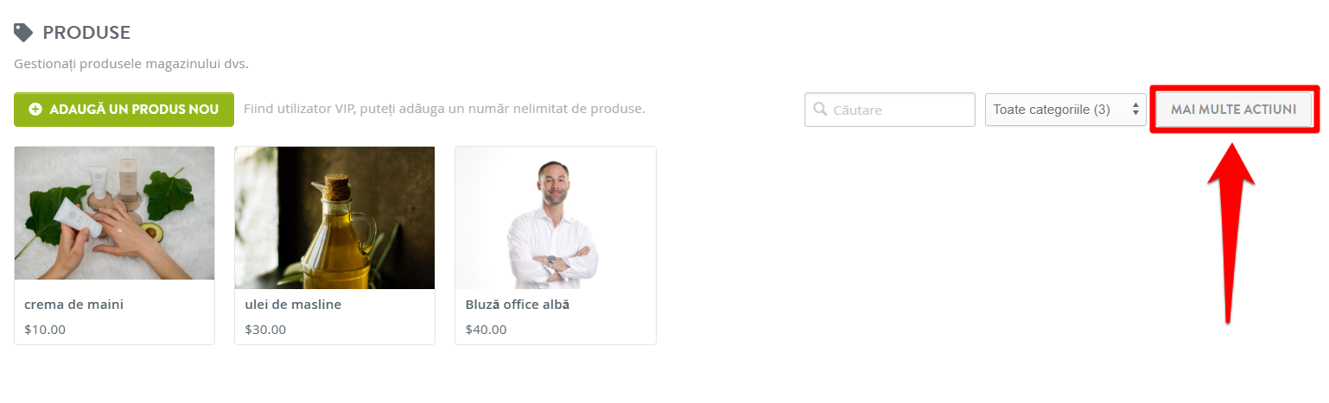Click the magnifier icon in search box
This screenshot has width=1329, height=403.
[x=819, y=110]
